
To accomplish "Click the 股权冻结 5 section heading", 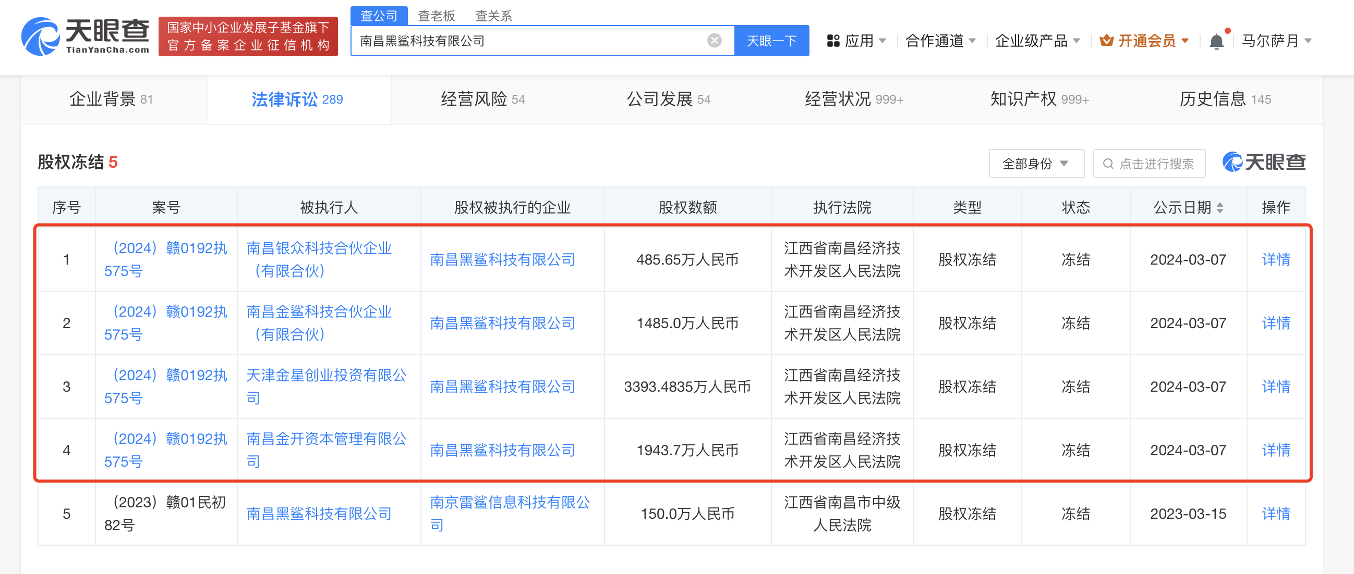I will pos(78,162).
